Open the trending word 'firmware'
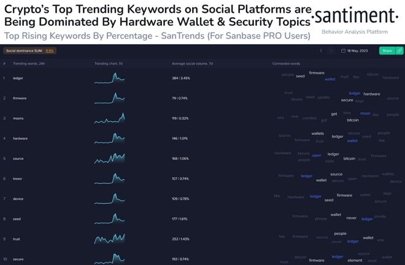 20,98
